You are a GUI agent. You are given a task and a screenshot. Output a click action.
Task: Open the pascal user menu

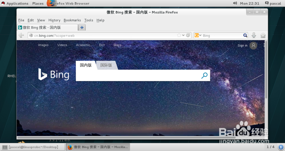click(x=275, y=3)
